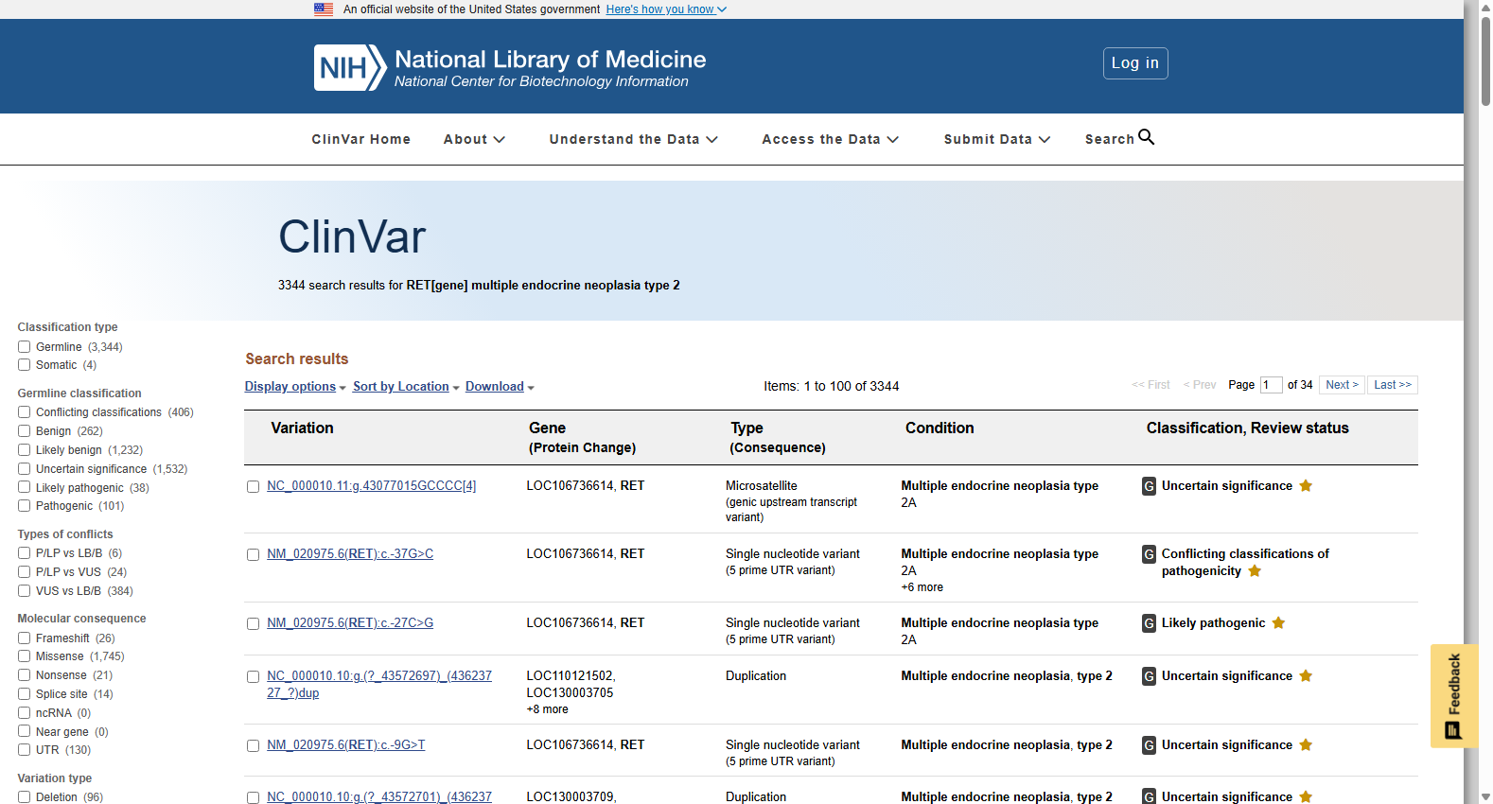Screen dimensions: 1493x804
Task: Open the Search menu item
Action: pyautogui.click(x=1119, y=138)
